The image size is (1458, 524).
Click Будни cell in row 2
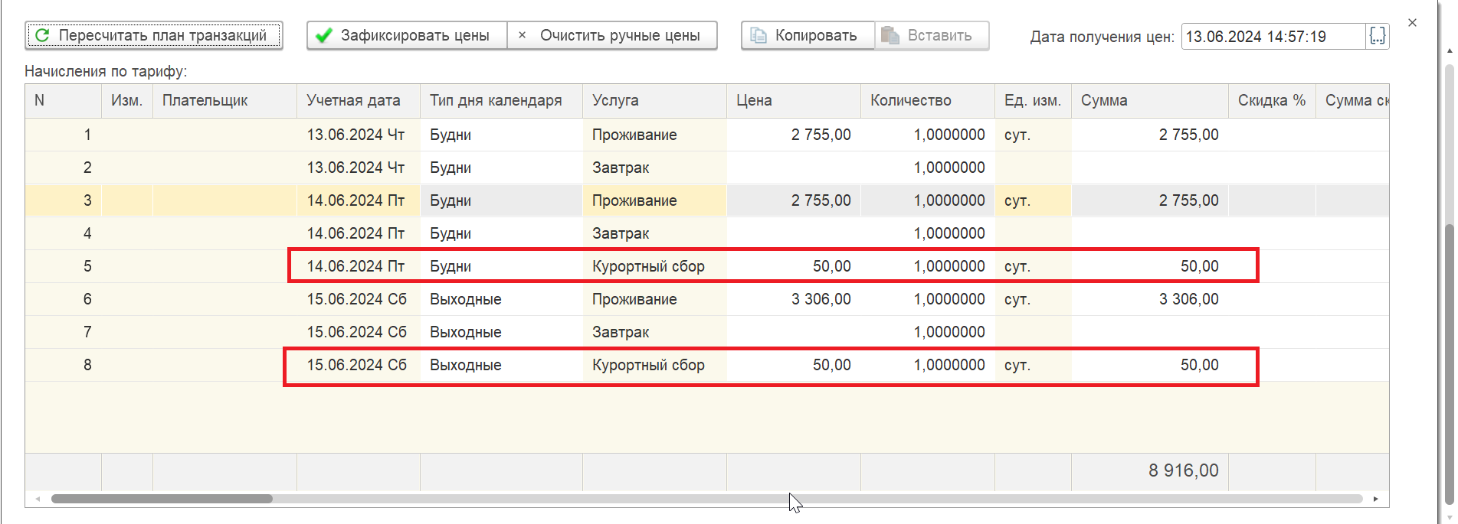point(502,168)
